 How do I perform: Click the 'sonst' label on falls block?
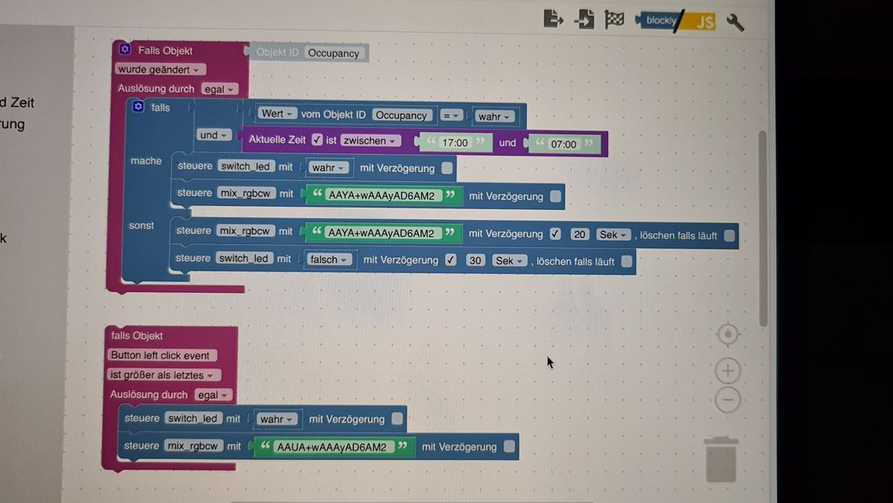(141, 225)
